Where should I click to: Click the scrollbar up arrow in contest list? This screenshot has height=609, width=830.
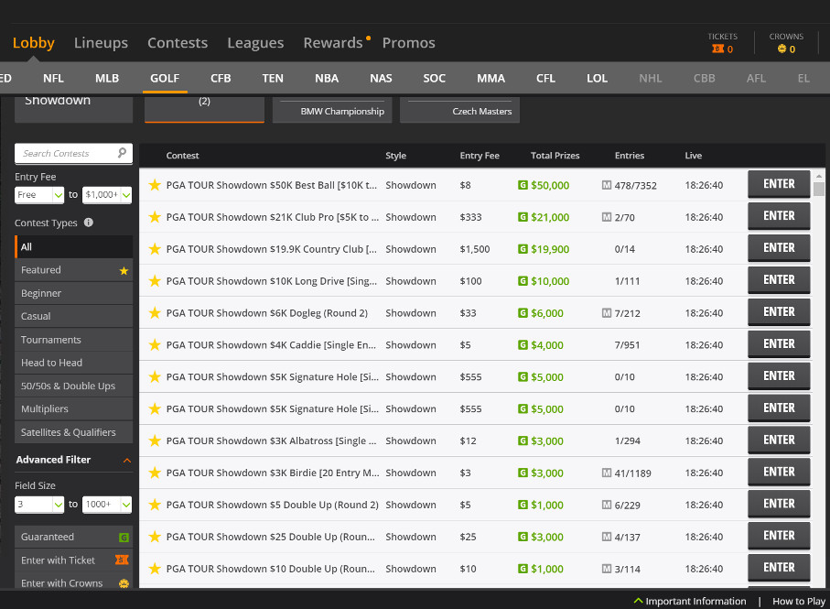tap(819, 176)
